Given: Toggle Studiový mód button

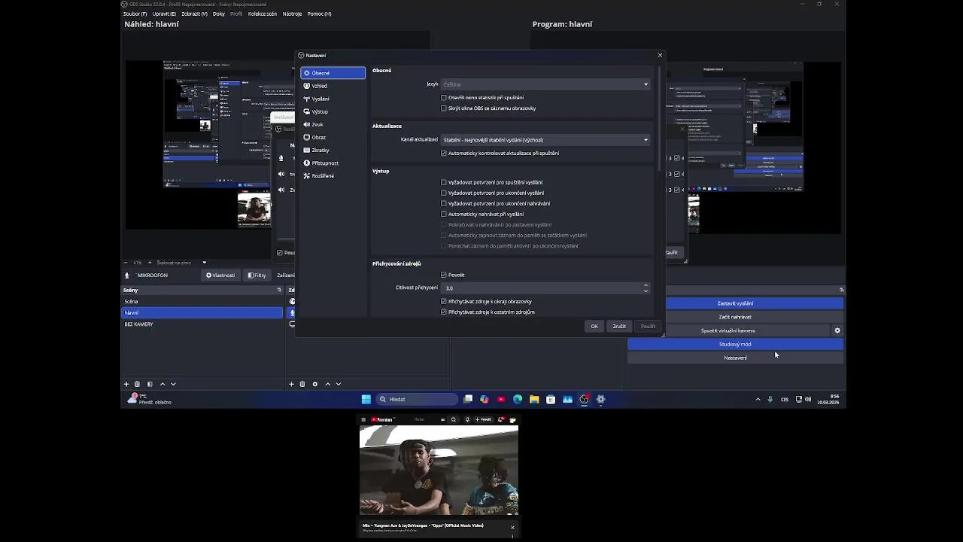Looking at the screenshot, I should point(735,344).
